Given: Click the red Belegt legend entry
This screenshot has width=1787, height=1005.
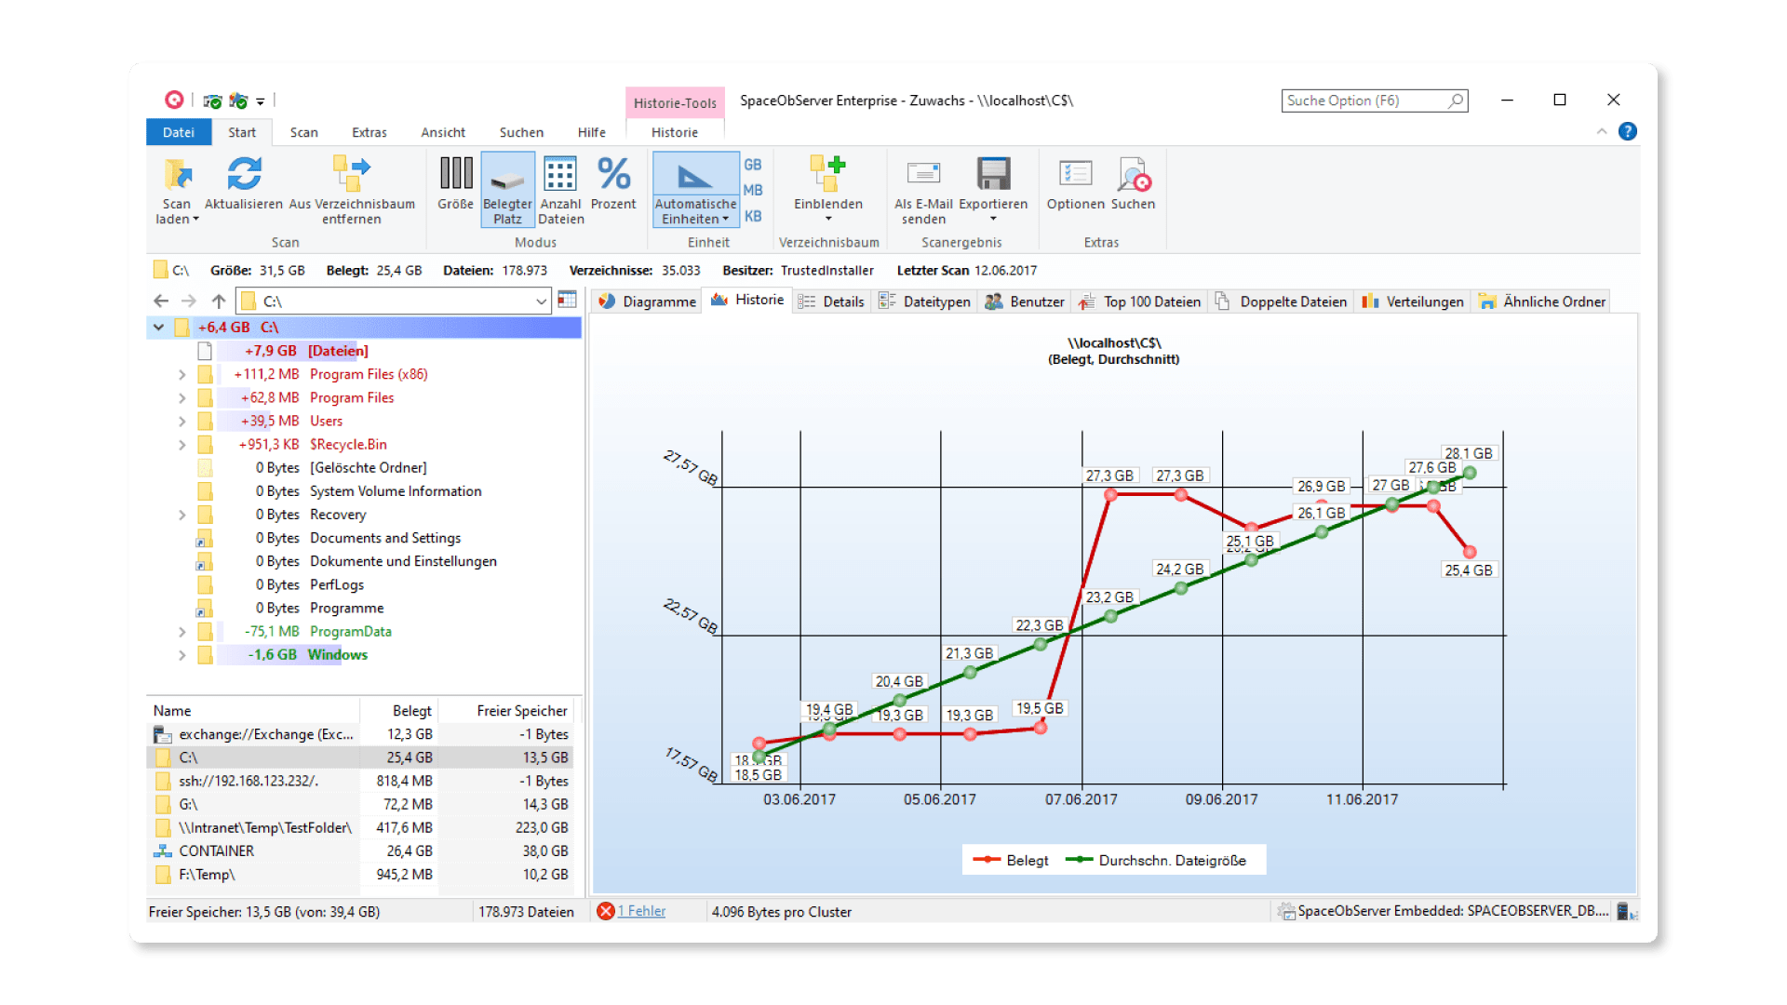Looking at the screenshot, I should tap(1010, 860).
